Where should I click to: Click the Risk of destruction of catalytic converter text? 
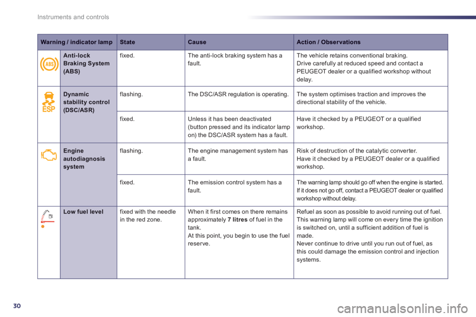(357, 151)
